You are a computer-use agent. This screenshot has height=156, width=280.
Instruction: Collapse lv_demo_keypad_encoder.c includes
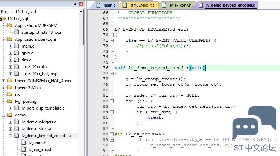[x=11, y=136]
